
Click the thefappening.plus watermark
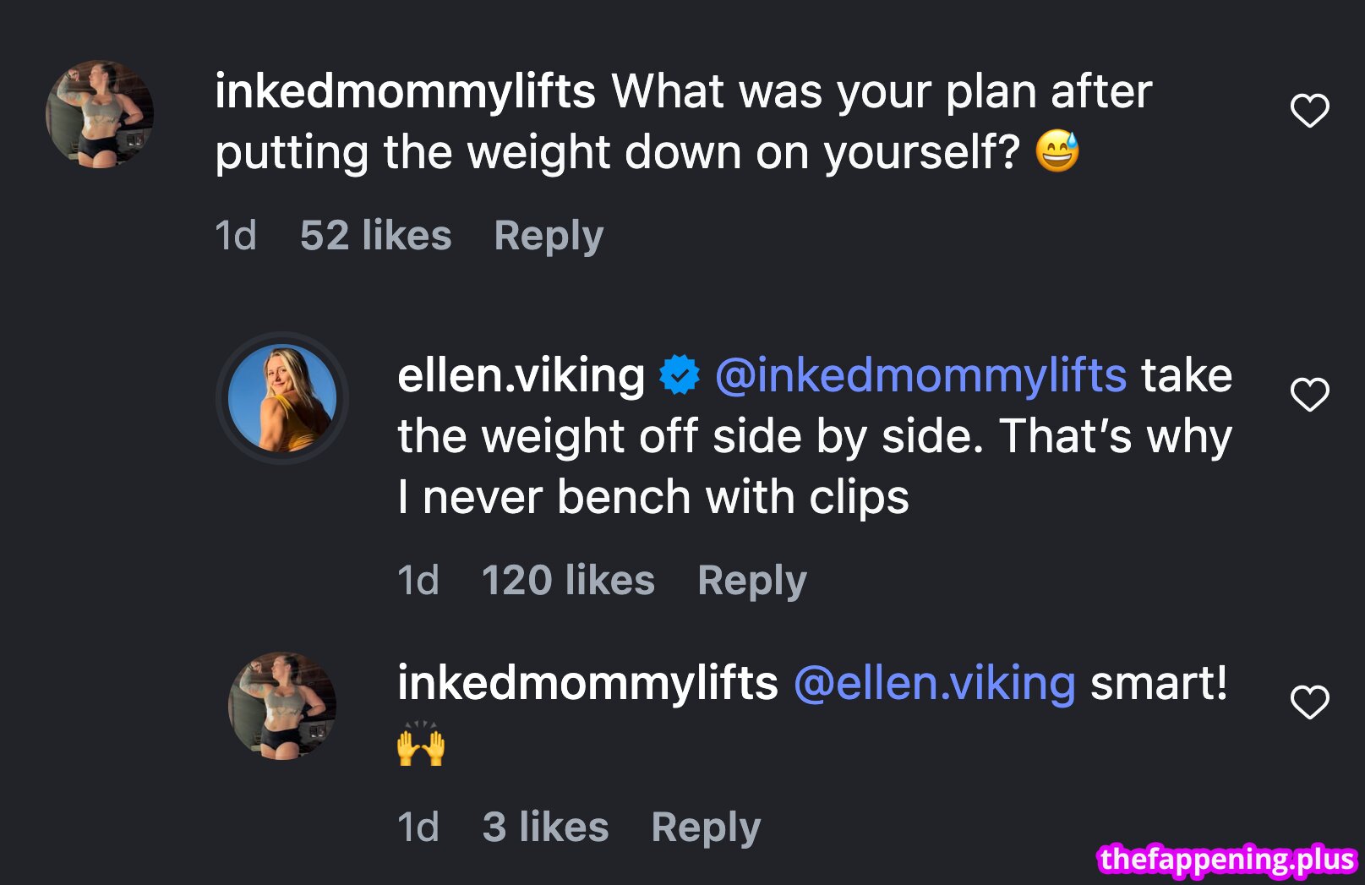[1227, 859]
